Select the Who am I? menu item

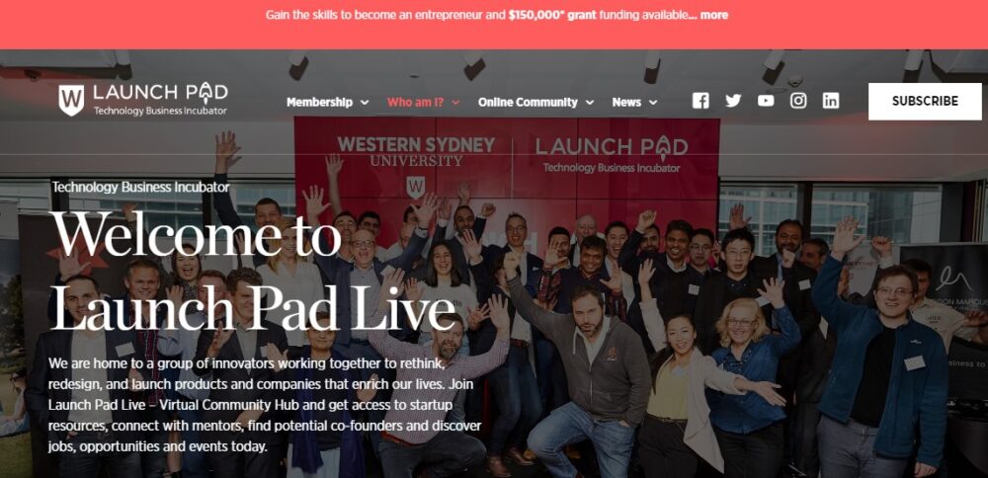pos(415,102)
